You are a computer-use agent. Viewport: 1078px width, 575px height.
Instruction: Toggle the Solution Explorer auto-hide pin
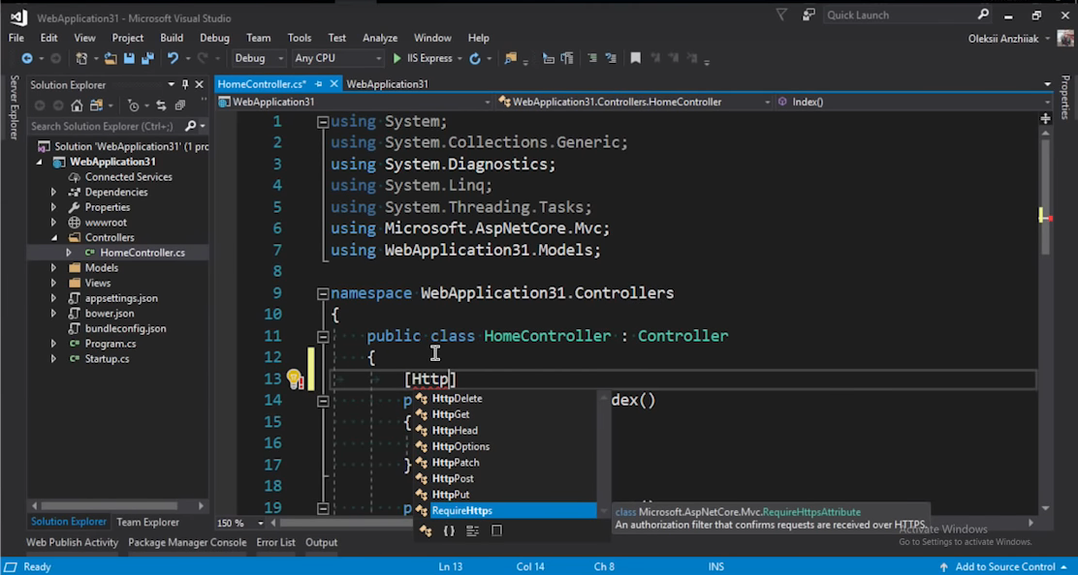[x=185, y=84]
